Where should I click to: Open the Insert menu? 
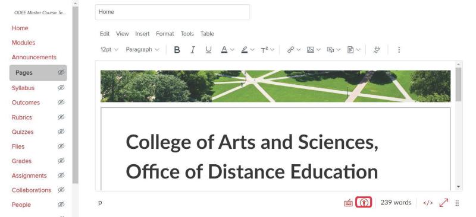[x=142, y=34]
